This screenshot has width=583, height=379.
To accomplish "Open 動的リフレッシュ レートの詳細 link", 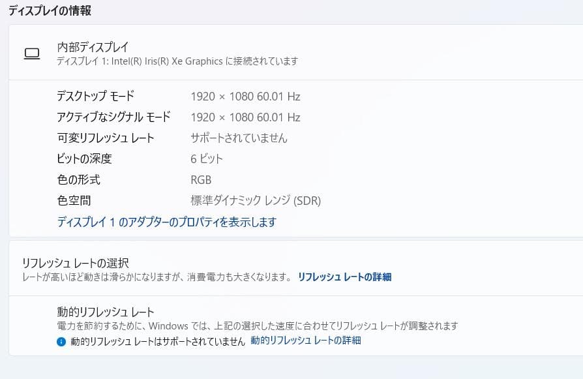I will (x=306, y=341).
